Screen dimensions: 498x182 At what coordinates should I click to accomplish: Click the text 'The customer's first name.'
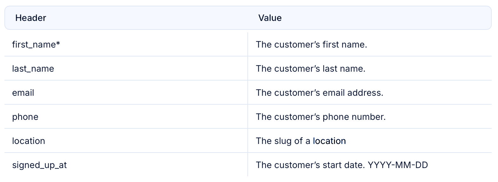pos(311,44)
